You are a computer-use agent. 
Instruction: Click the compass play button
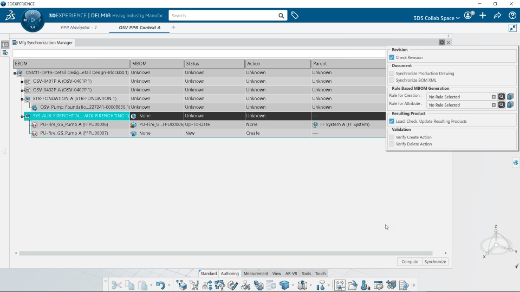(x=32, y=20)
